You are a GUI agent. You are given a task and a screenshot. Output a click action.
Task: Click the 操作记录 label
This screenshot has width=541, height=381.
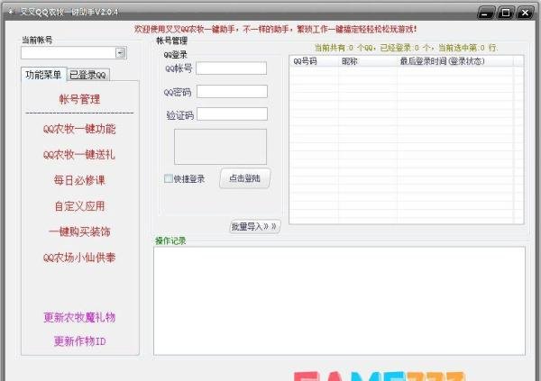170,240
